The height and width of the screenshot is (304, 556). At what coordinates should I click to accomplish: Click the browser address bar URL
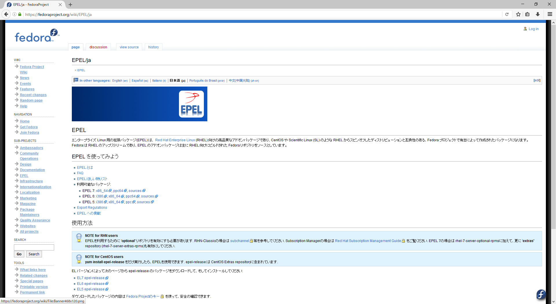(58, 14)
